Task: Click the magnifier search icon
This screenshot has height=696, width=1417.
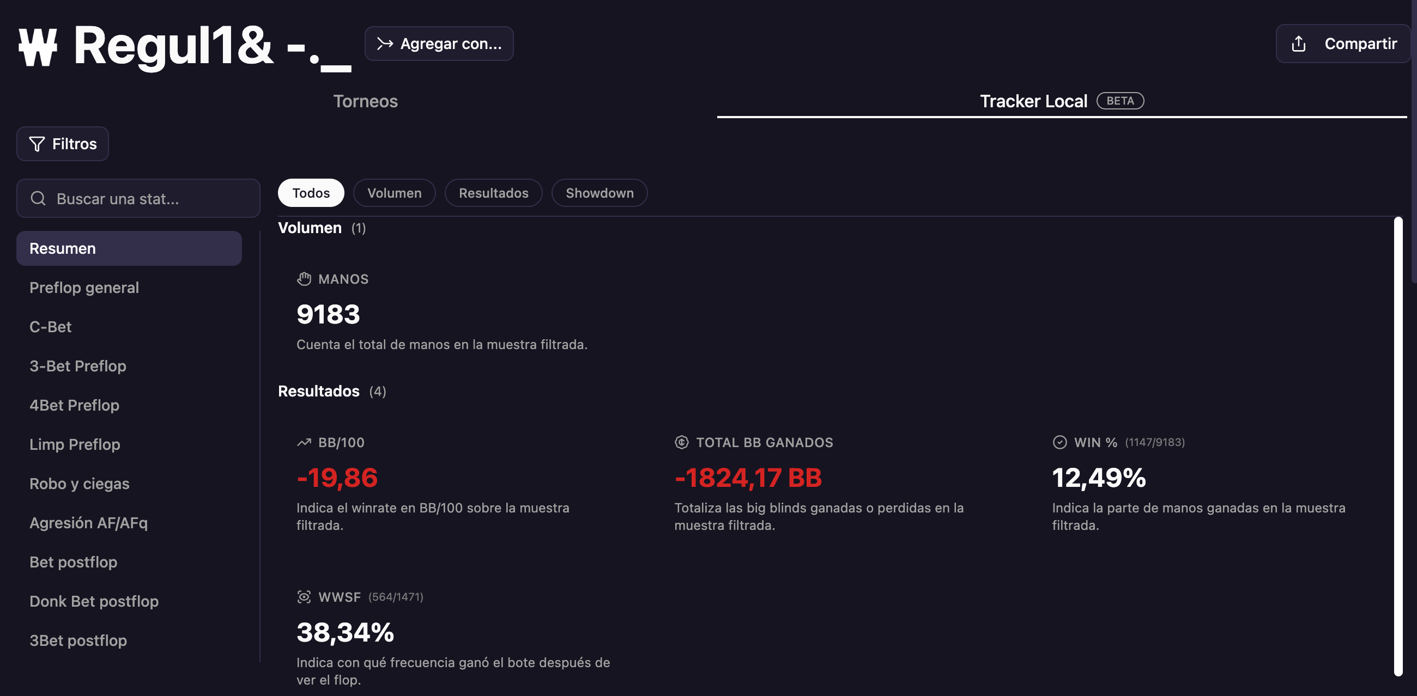Action: (38, 198)
